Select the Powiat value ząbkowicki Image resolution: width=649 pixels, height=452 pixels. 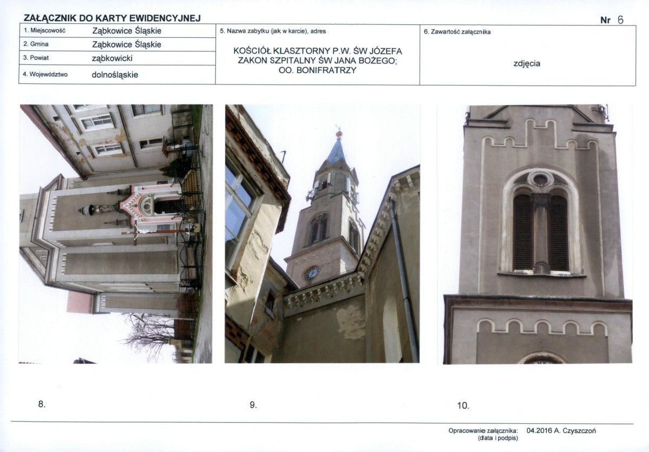[x=112, y=58]
